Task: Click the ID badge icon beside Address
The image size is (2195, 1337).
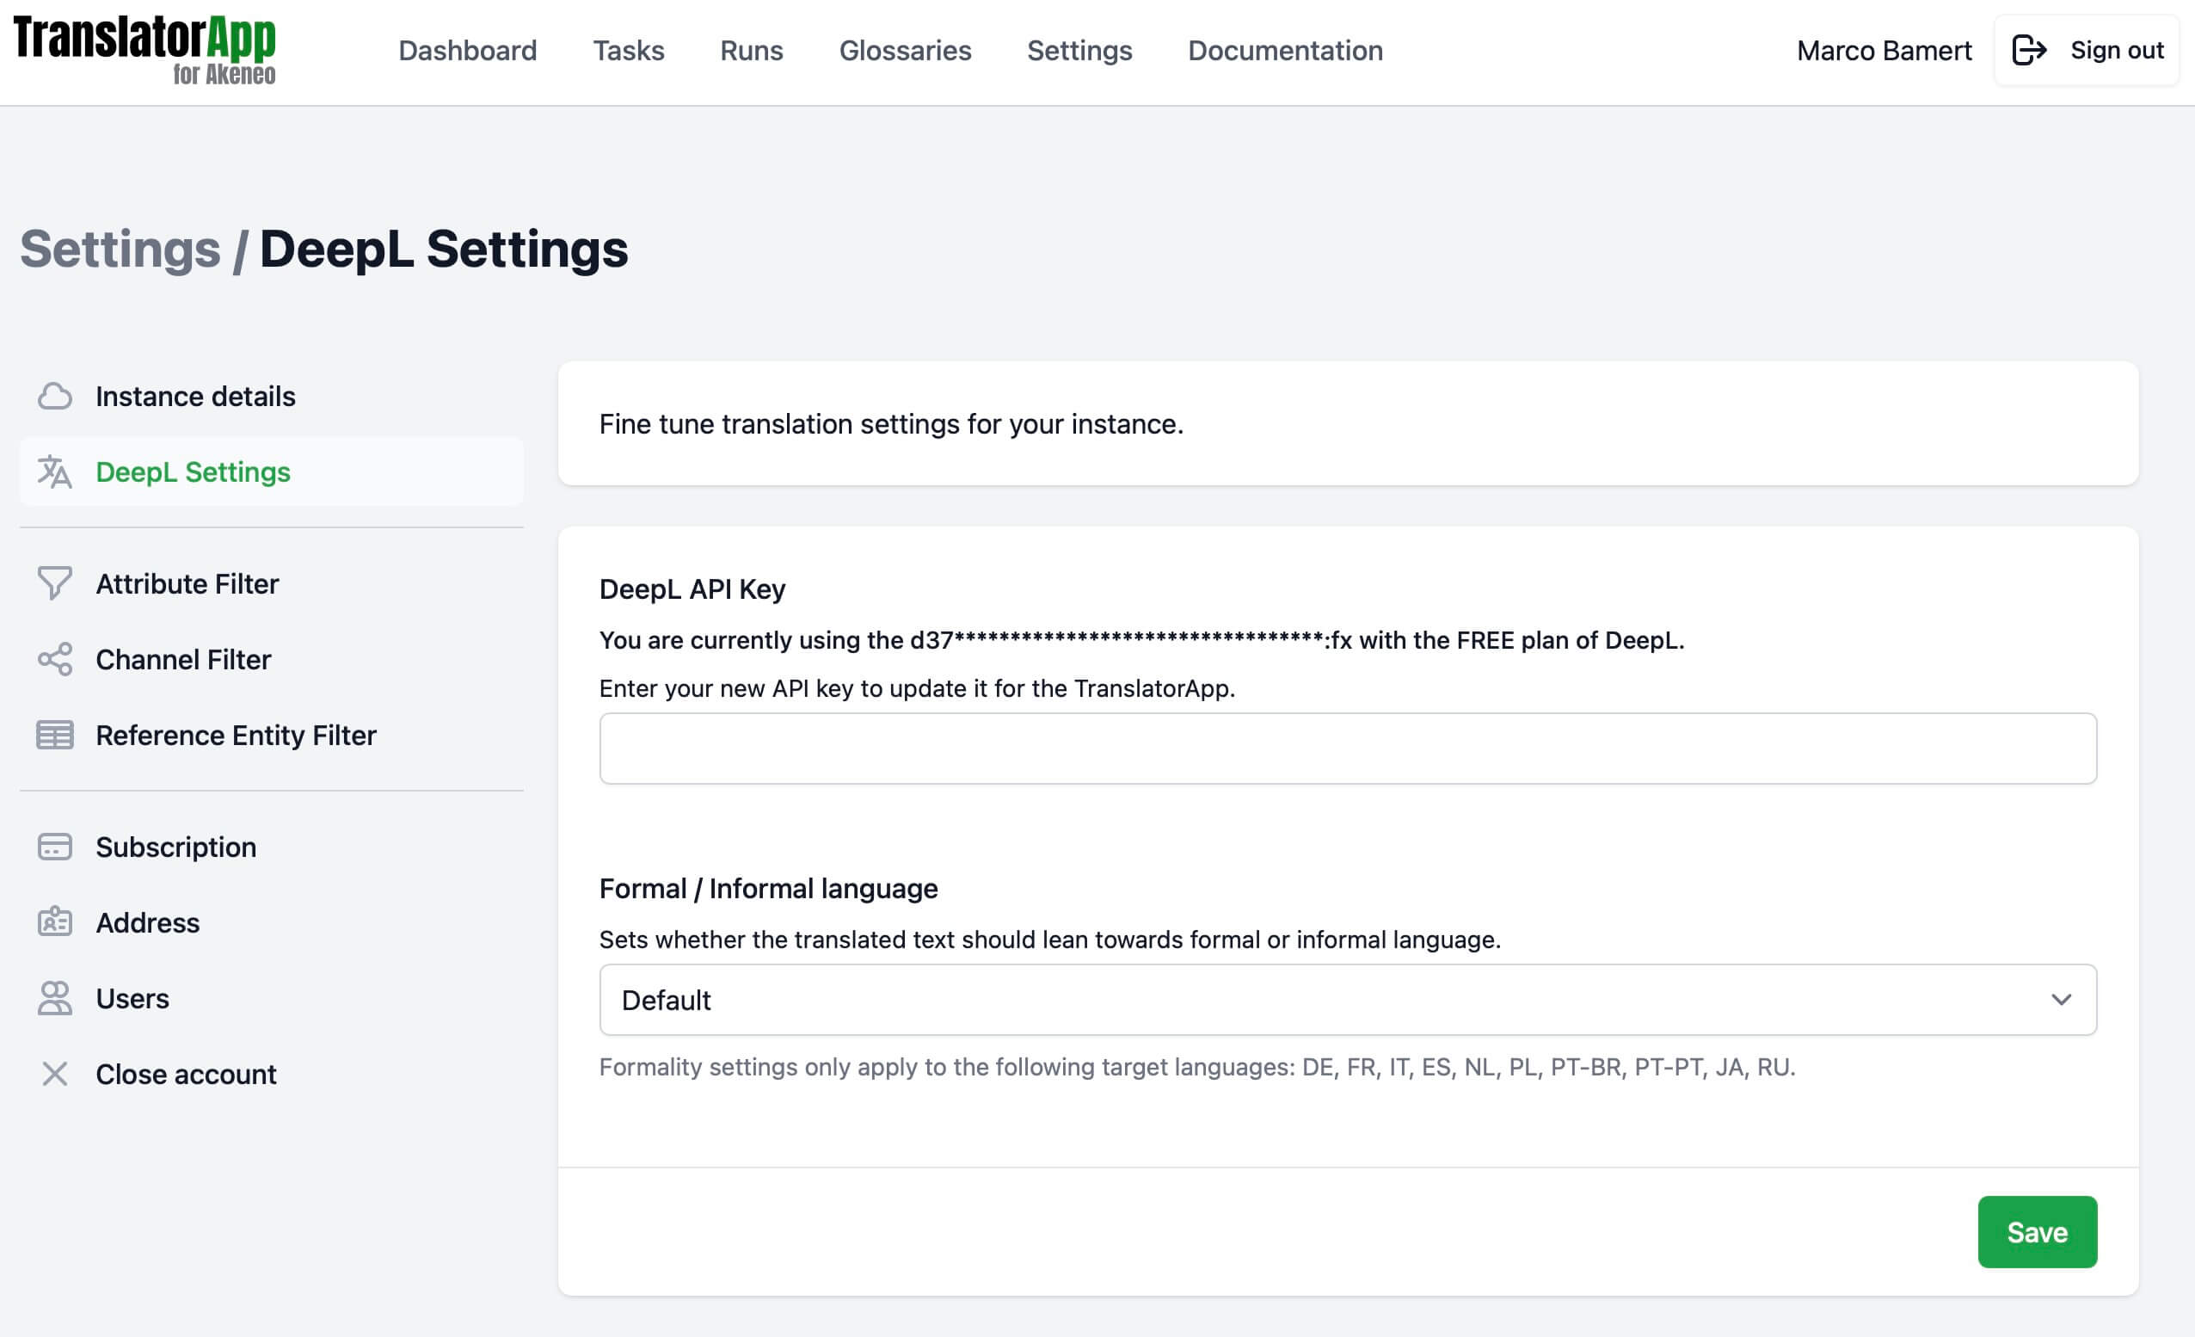Action: (55, 922)
